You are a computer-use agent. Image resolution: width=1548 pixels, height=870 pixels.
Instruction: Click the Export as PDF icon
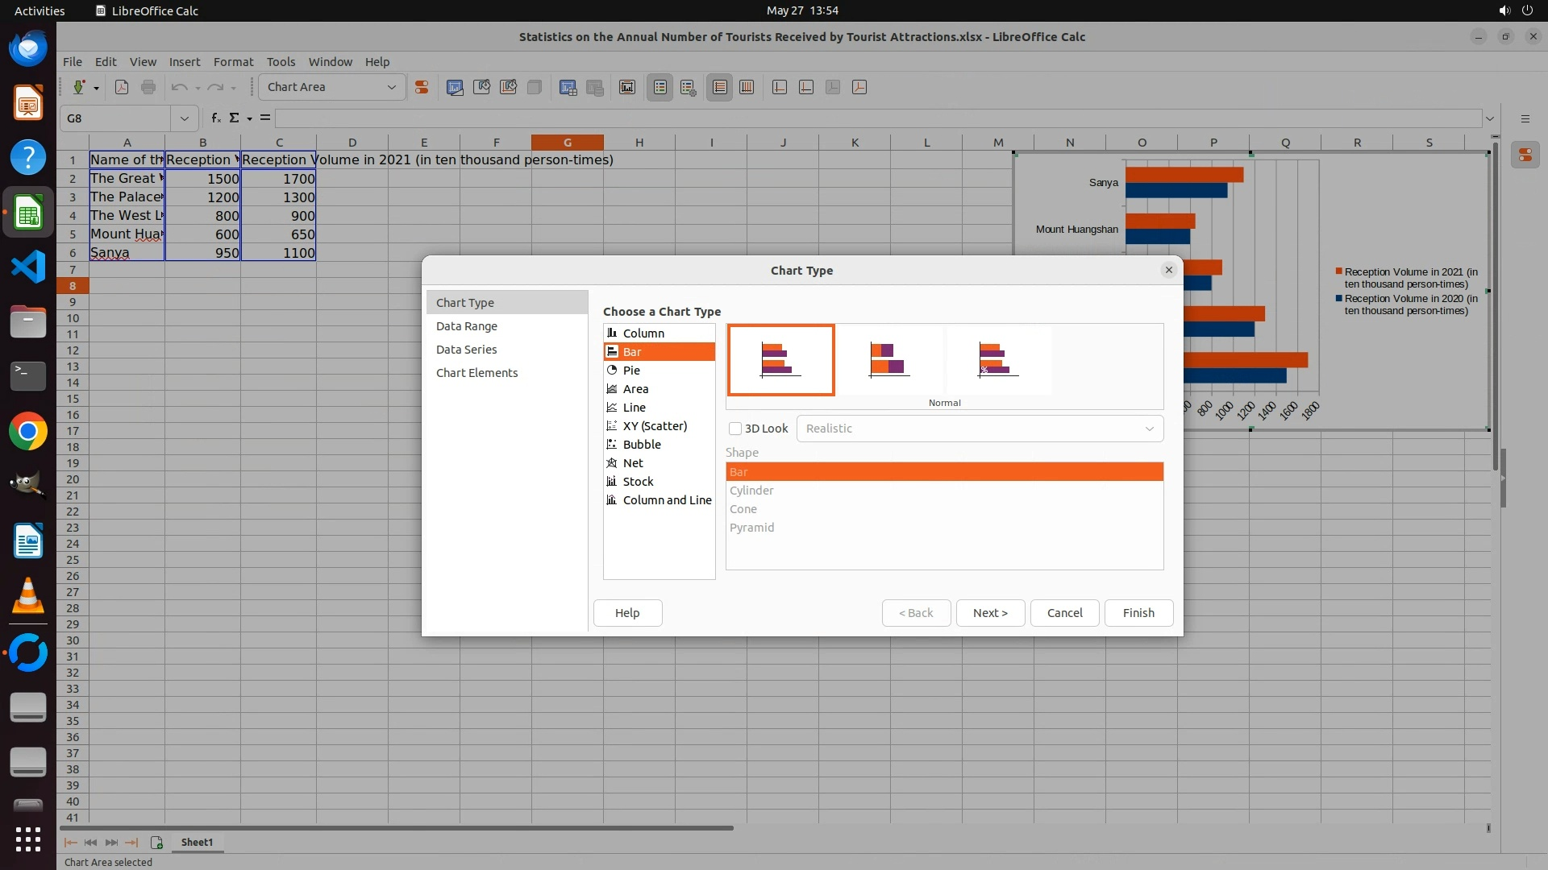click(122, 87)
